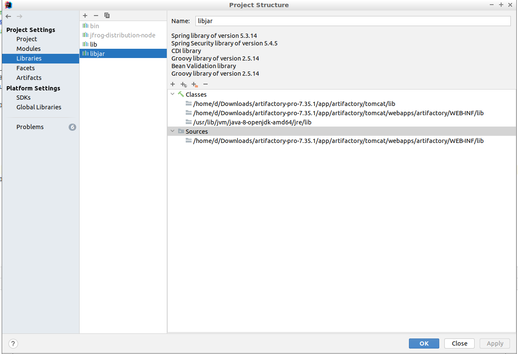Go to Global Libraries settings
The height and width of the screenshot is (354, 518).
pos(39,107)
